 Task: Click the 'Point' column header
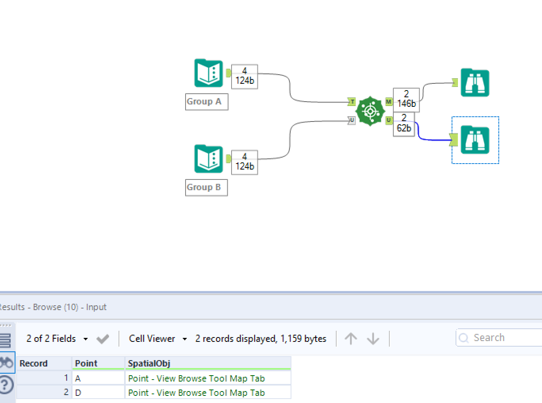point(98,363)
